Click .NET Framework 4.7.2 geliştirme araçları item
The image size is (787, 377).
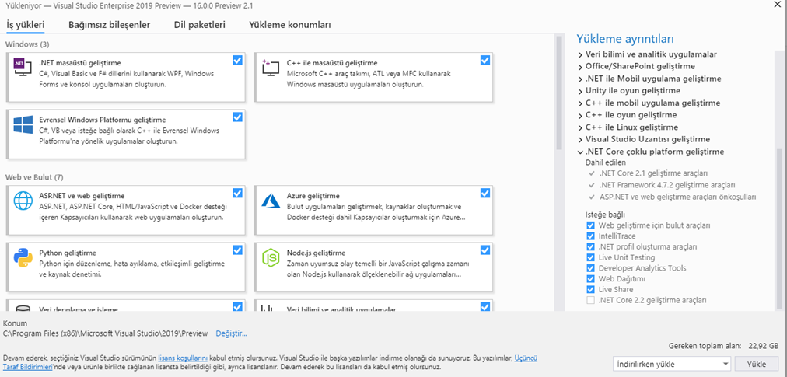click(667, 185)
